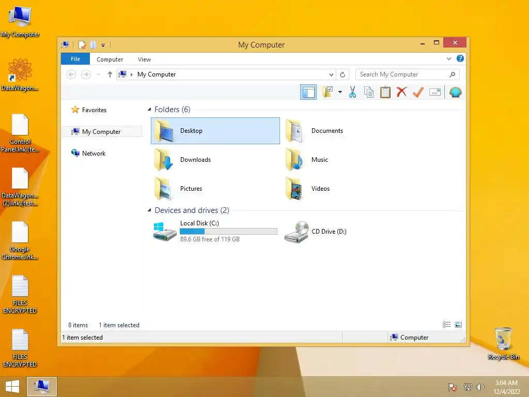Select the Desktop folder
Viewport: 529px width, 397px height.
pos(215,131)
